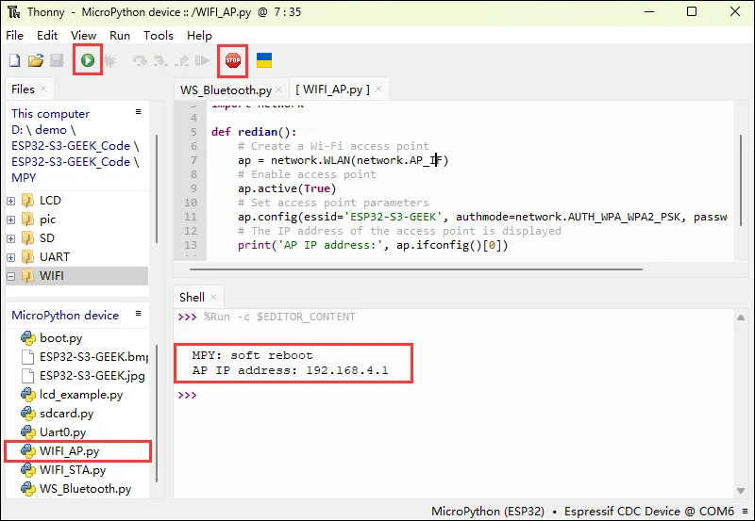Click the Save file disk icon
Viewport: 755px width, 521px height.
[x=57, y=61]
